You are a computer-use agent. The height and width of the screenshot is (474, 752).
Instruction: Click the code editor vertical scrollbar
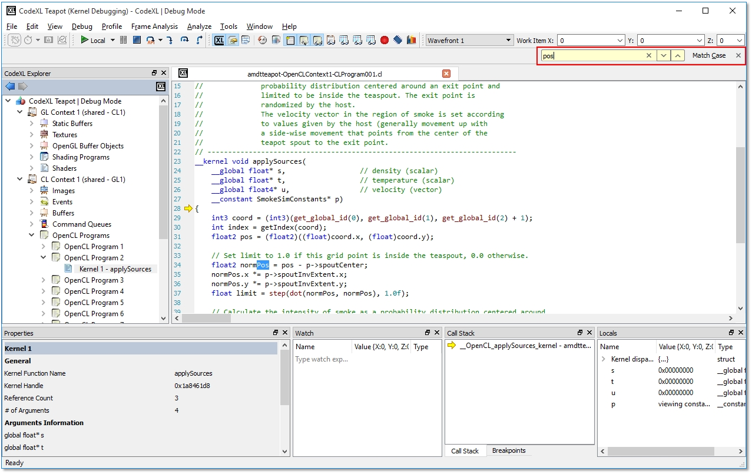point(740,195)
